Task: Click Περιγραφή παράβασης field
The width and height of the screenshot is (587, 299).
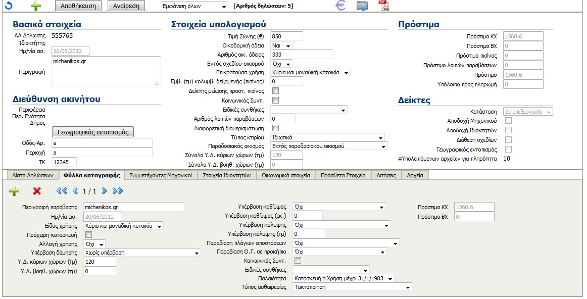Action: [134, 207]
